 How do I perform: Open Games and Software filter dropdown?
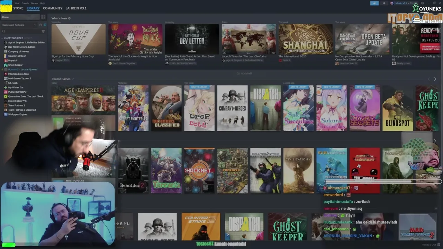19,25
